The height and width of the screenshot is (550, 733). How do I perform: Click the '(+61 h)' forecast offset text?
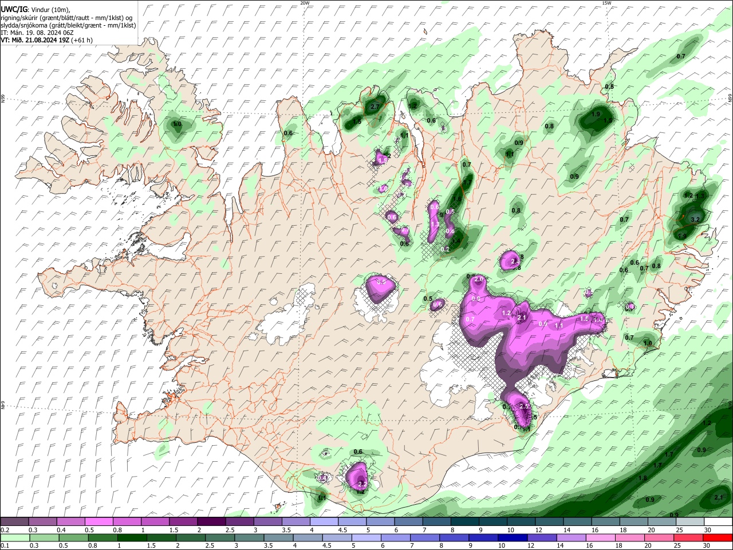click(x=82, y=41)
